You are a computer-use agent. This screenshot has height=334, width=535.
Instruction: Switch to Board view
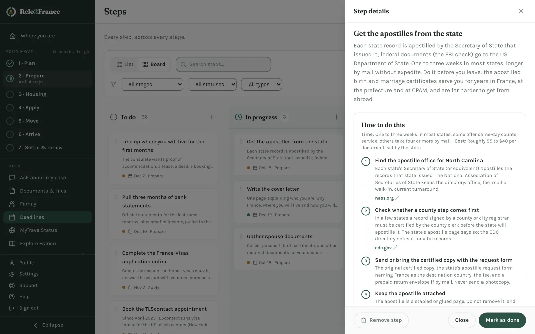(x=154, y=64)
